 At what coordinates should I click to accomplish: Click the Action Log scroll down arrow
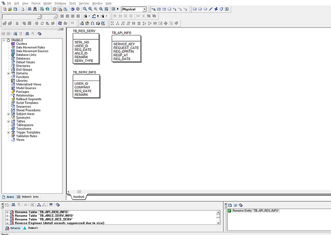click(x=218, y=223)
